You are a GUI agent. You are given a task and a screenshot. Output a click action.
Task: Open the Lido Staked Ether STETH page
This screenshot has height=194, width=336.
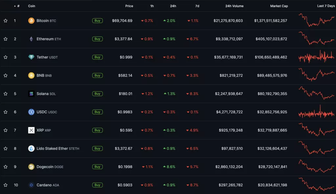coord(58,148)
